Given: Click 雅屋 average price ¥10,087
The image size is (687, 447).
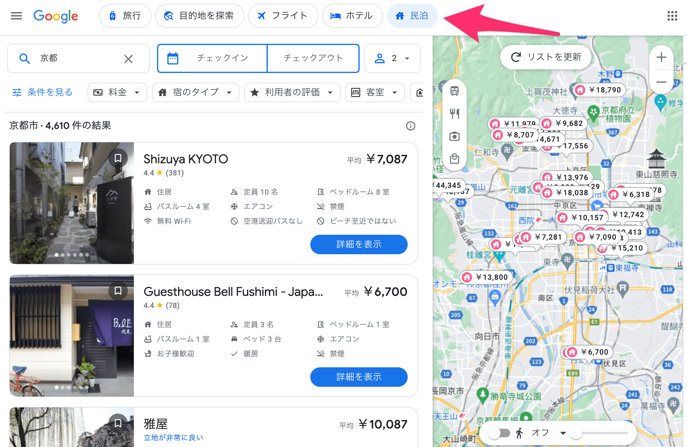Looking at the screenshot, I should [x=383, y=424].
